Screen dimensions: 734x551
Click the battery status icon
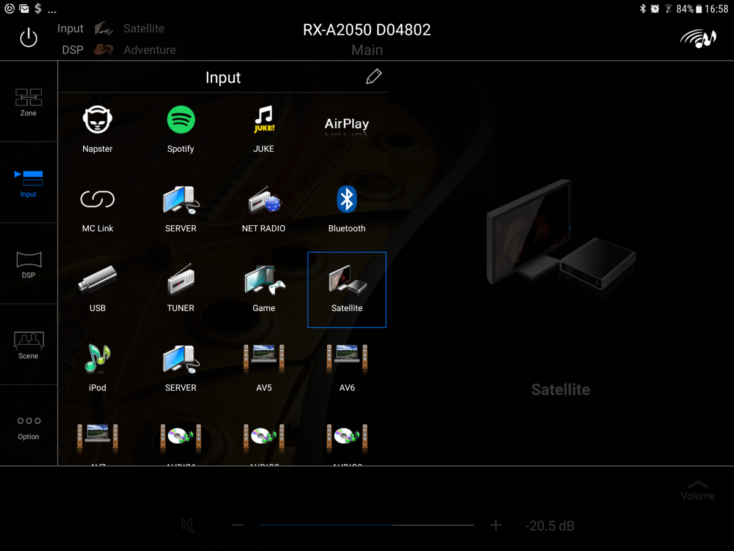[699, 9]
